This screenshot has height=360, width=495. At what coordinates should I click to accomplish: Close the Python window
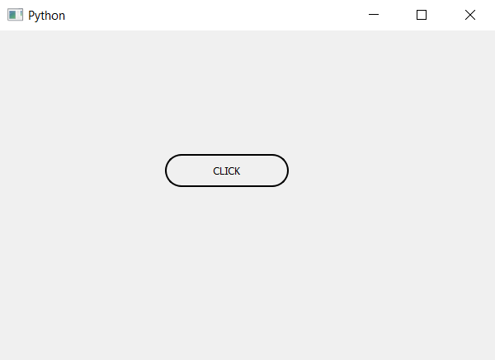[470, 15]
